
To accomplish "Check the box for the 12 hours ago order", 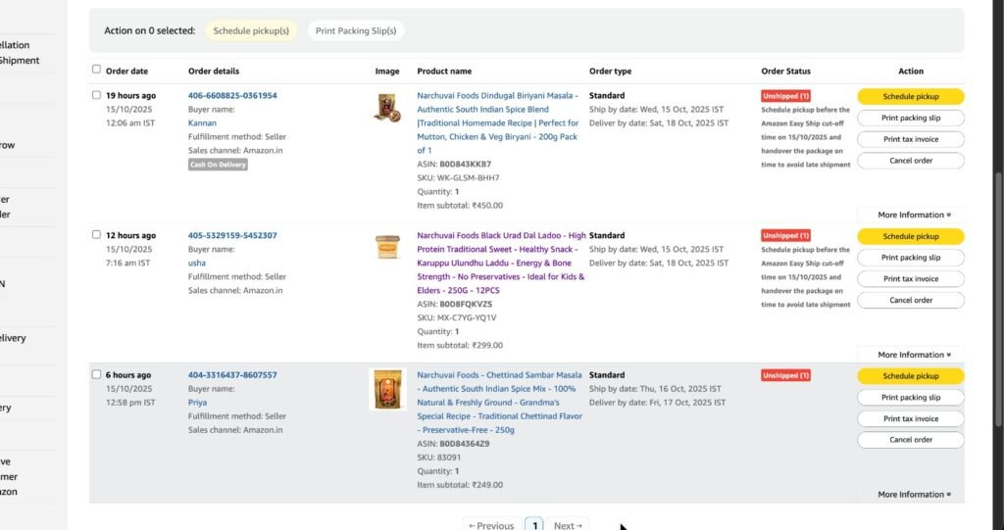I will (96, 234).
